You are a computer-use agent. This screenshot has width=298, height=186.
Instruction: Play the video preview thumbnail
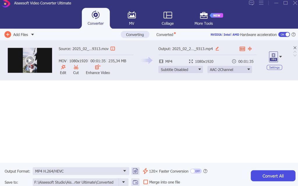coord(30,60)
